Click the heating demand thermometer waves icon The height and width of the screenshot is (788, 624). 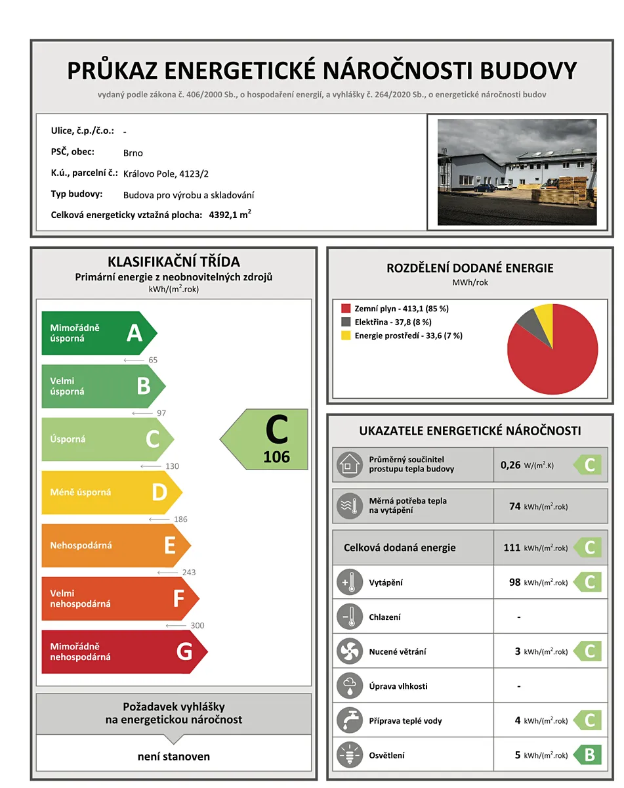coord(350,506)
